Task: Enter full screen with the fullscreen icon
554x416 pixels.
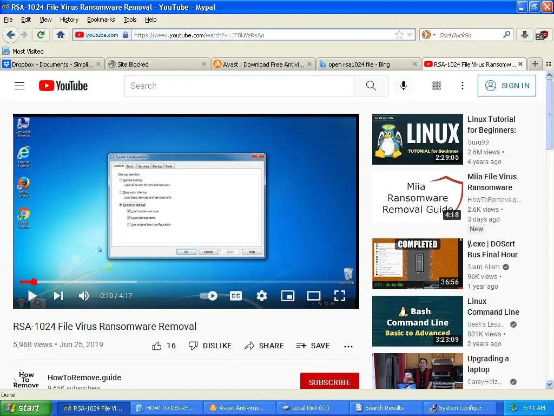Action: point(340,295)
